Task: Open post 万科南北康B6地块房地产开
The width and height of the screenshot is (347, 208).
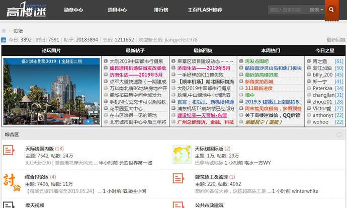Action: tap(138, 88)
